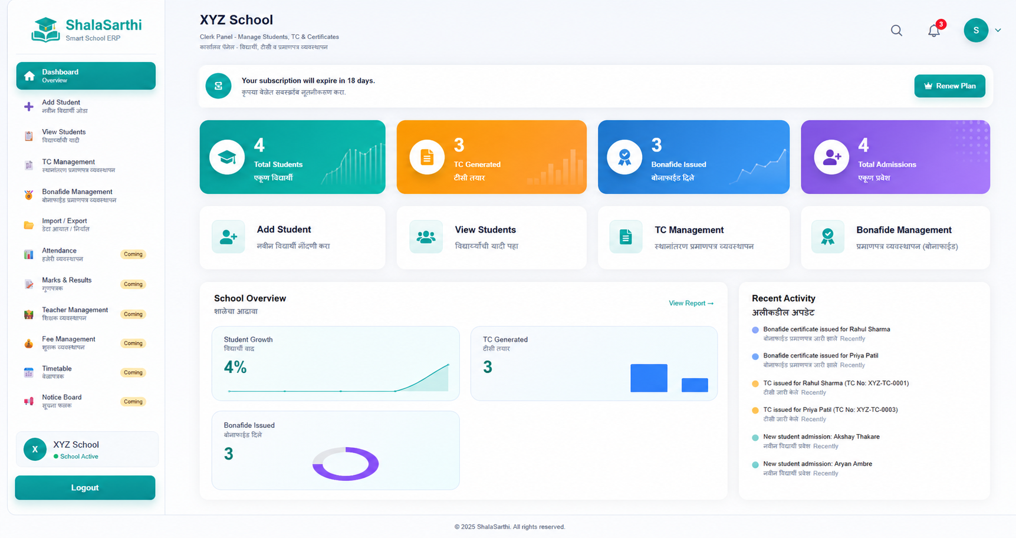Click the ribbon badge icon on Bonafide Issued card

[x=624, y=157]
